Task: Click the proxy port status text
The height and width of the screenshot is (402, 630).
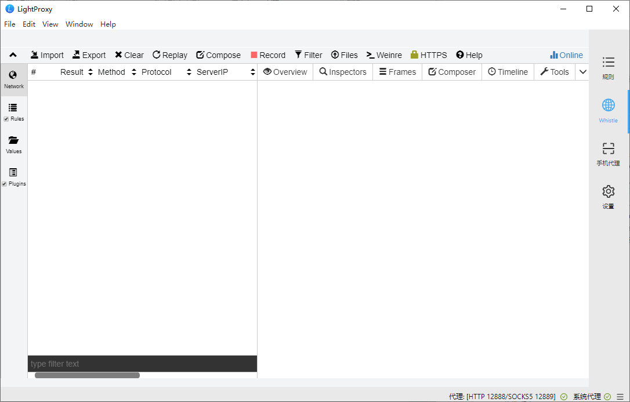Action: click(502, 397)
